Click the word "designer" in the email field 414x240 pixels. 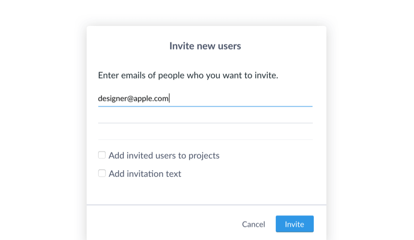click(112, 98)
